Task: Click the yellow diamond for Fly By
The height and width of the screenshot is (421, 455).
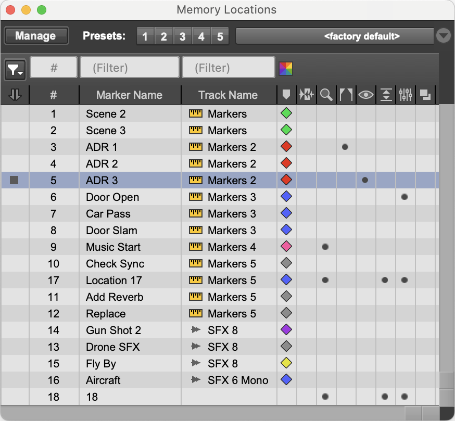Action: [x=286, y=363]
